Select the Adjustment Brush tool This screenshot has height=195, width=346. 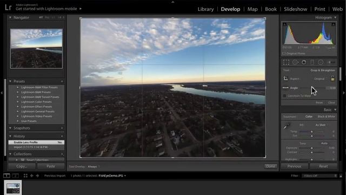point(331,62)
